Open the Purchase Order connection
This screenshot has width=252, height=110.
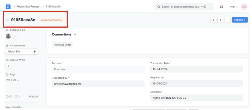(x=62, y=45)
